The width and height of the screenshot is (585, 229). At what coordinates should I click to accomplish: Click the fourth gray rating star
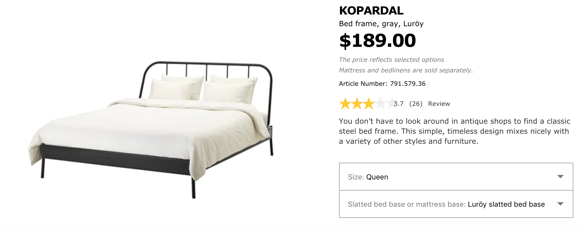pyautogui.click(x=381, y=104)
